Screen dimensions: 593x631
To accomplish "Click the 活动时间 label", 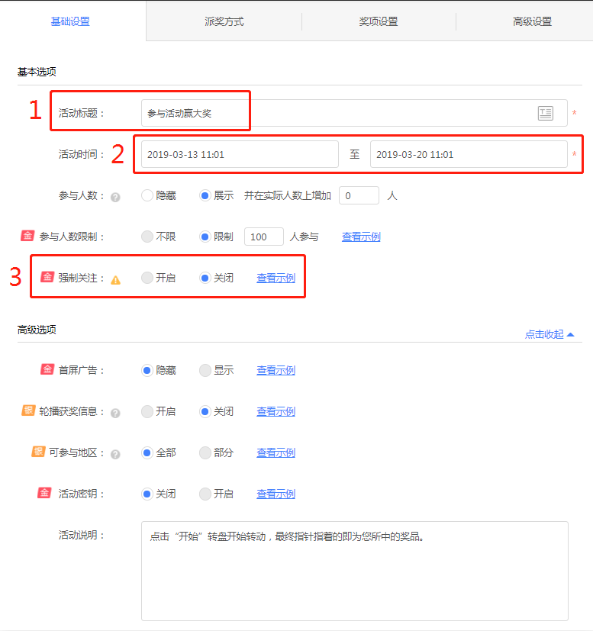I will click(81, 154).
